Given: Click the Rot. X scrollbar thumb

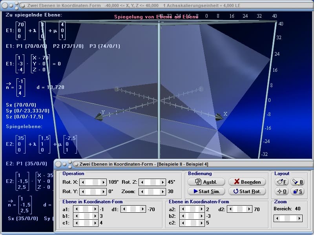Looking at the screenshot, I should click(x=95, y=182).
